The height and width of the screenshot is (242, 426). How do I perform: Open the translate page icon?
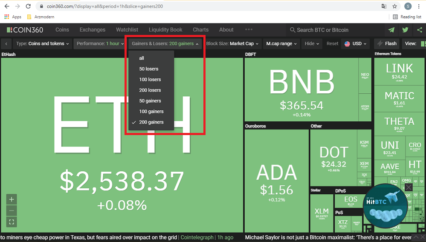click(x=384, y=6)
